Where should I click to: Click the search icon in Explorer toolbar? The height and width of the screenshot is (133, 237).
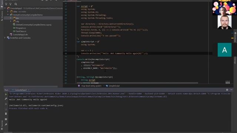click(x=16, y=4)
